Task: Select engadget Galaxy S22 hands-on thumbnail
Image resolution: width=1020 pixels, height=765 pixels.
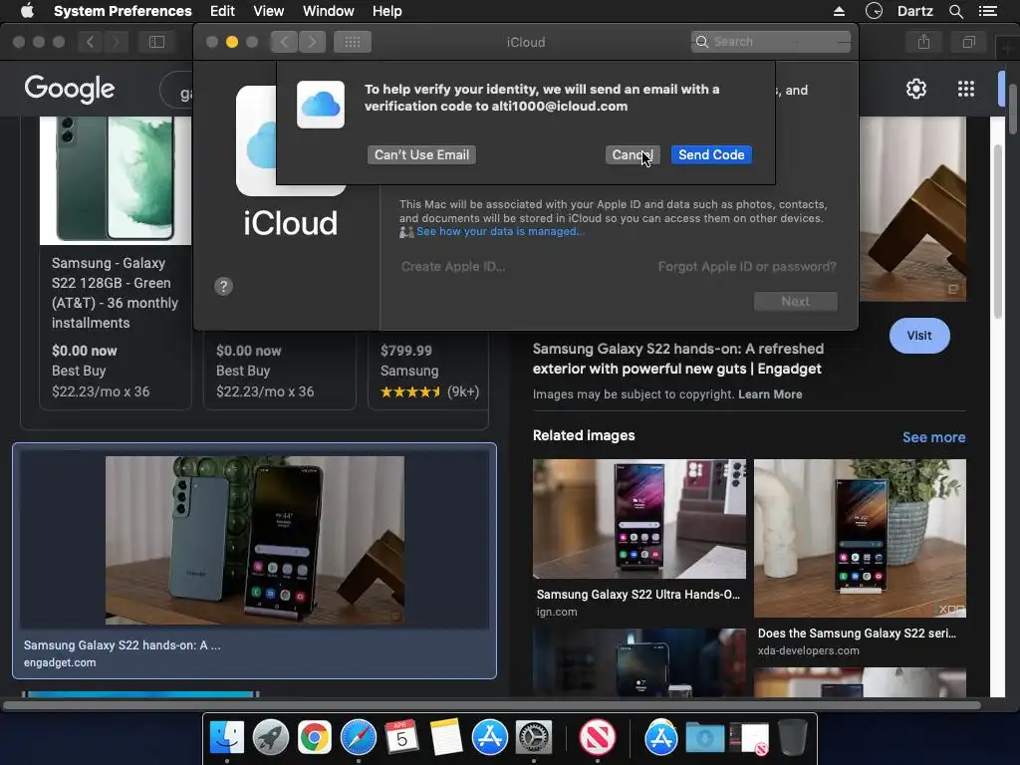Action: point(254,540)
